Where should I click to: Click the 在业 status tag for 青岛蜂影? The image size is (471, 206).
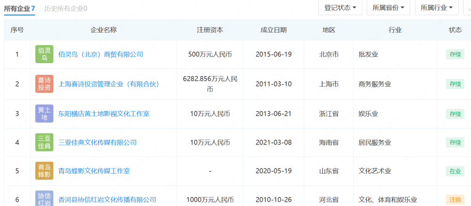pyautogui.click(x=455, y=171)
